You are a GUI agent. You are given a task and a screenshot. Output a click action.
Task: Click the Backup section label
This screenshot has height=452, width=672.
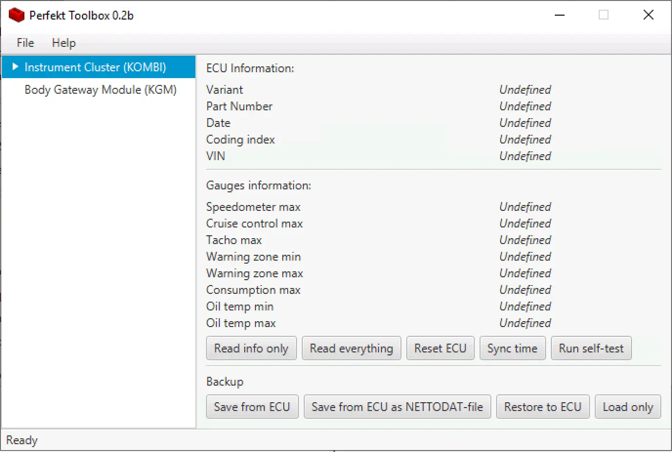point(225,381)
